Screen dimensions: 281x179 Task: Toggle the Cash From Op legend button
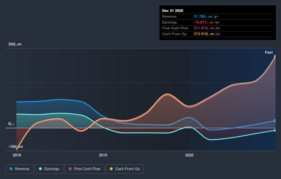[x=125, y=169]
